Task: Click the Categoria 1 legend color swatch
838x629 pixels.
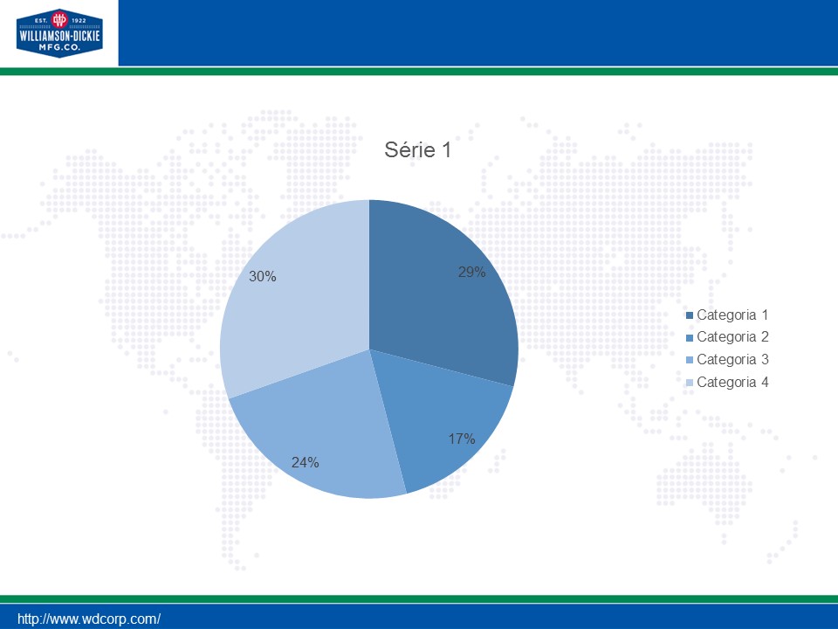Action: click(x=690, y=315)
